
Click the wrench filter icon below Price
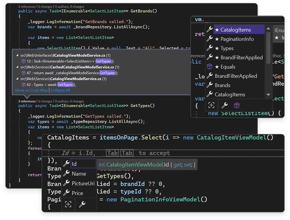[82, 204]
